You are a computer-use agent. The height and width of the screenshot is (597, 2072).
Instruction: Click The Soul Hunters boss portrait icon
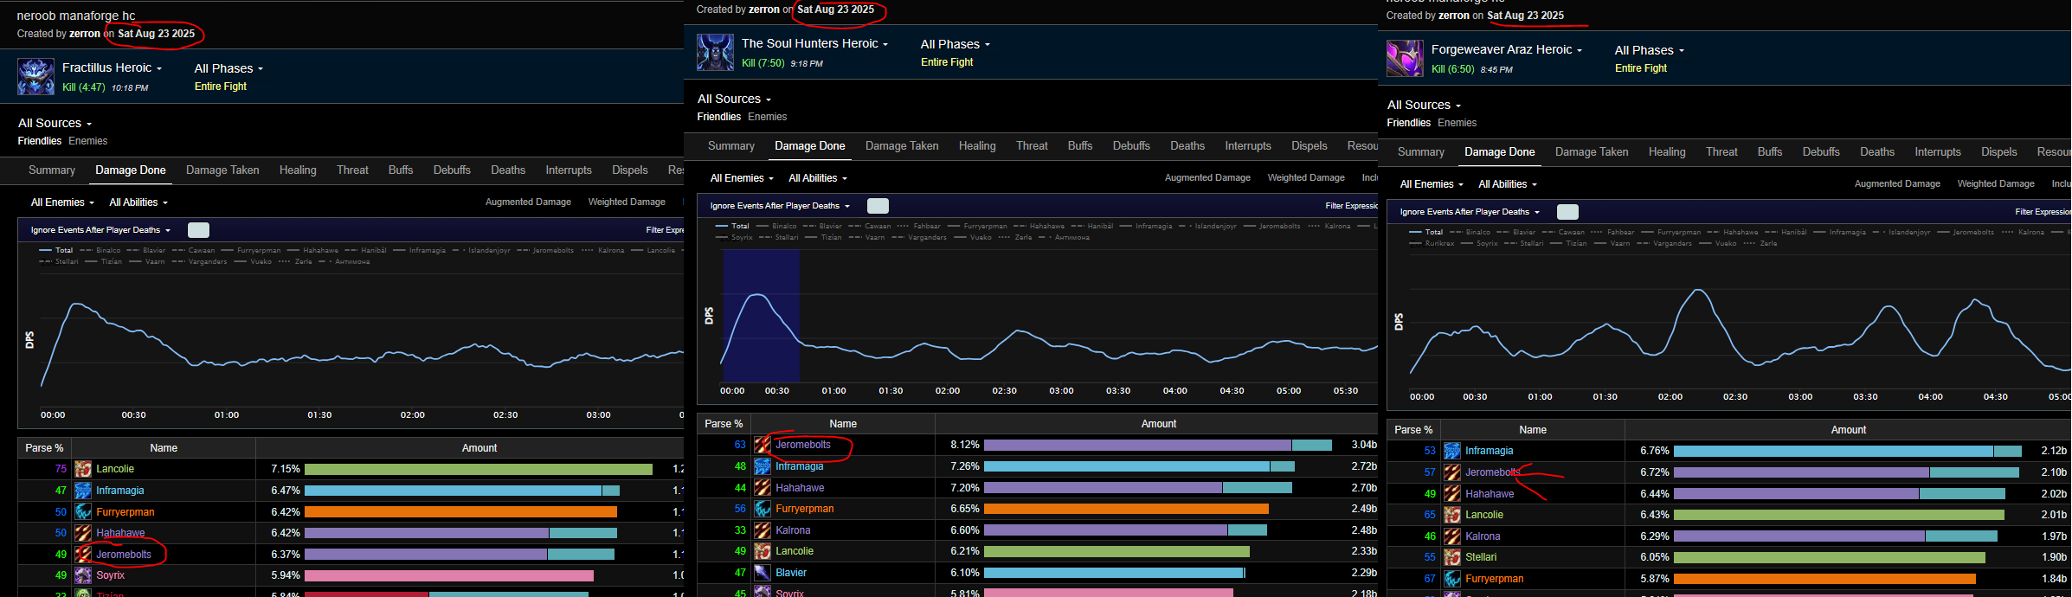[x=715, y=53]
